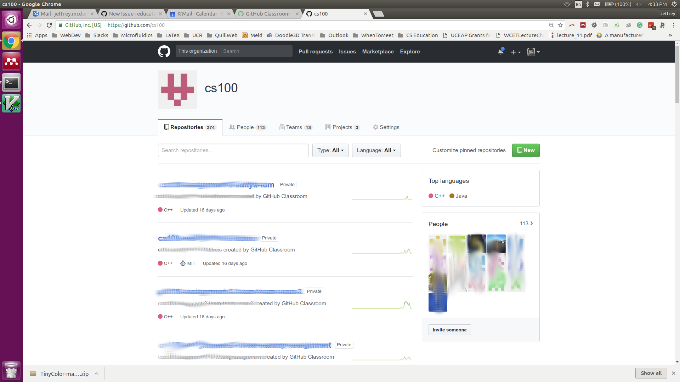
Task: Click the address bar URL
Action: pos(136,25)
